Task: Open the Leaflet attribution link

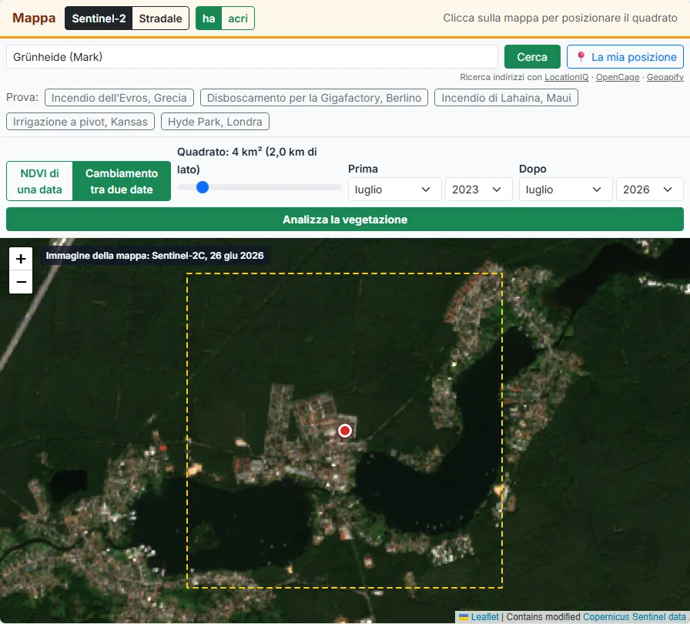Action: pyautogui.click(x=484, y=617)
